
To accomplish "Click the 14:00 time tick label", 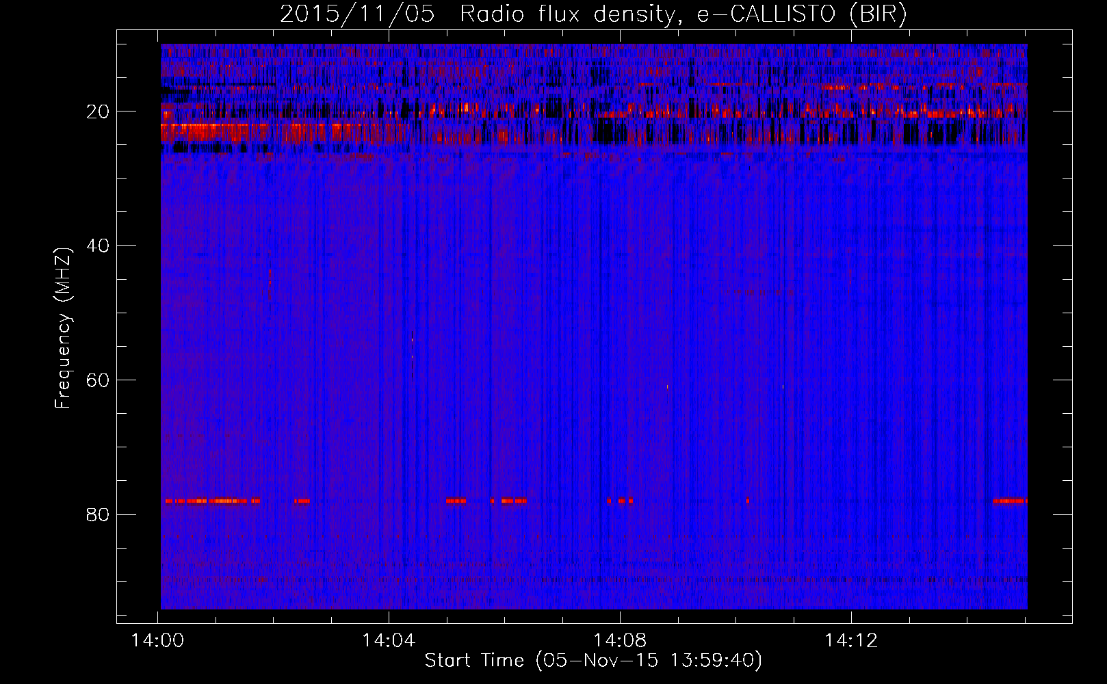I will coord(158,641).
